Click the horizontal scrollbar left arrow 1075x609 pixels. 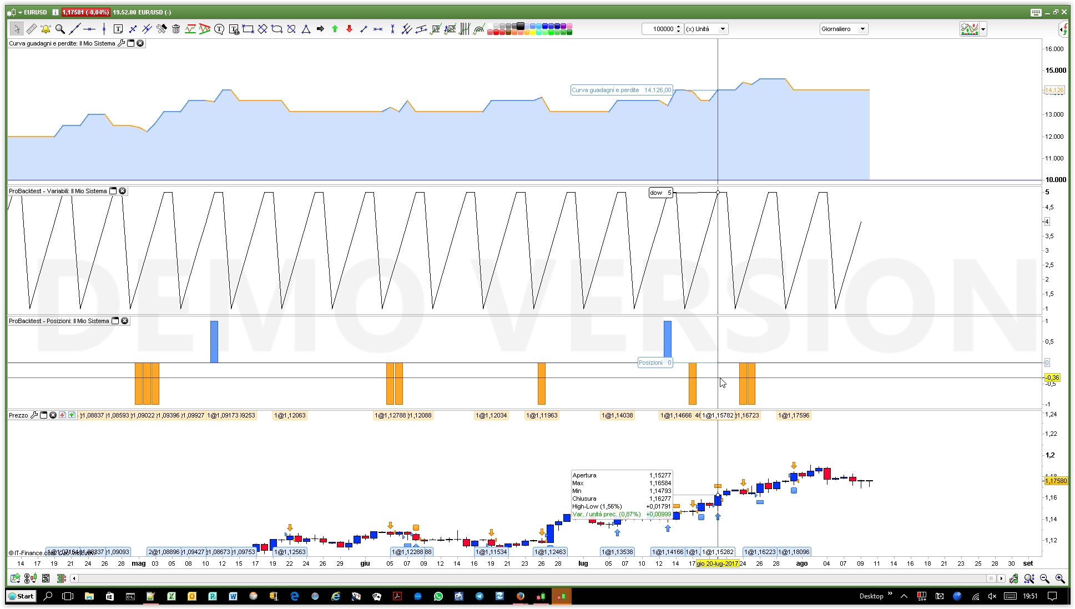coord(74,578)
